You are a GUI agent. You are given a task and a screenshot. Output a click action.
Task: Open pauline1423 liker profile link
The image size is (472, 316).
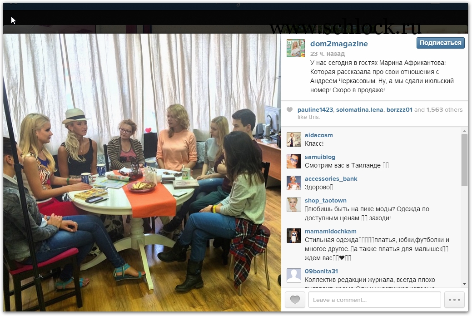pos(315,109)
